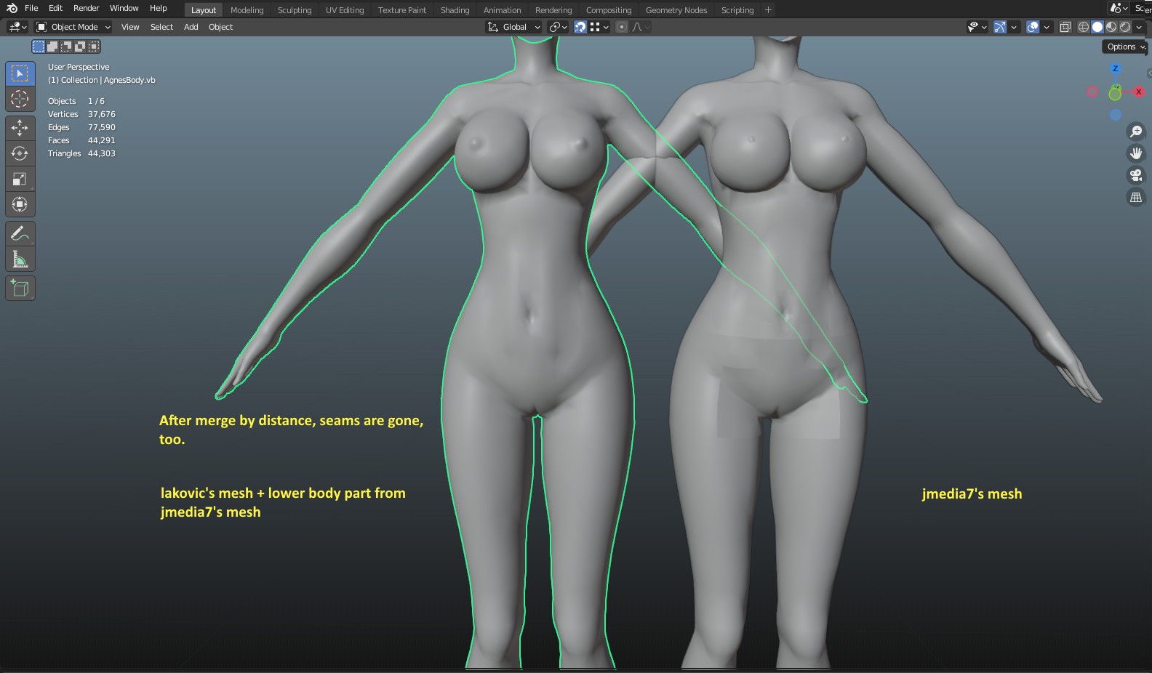This screenshot has width=1152, height=673.
Task: Choose the Rotate tool
Action: point(20,153)
